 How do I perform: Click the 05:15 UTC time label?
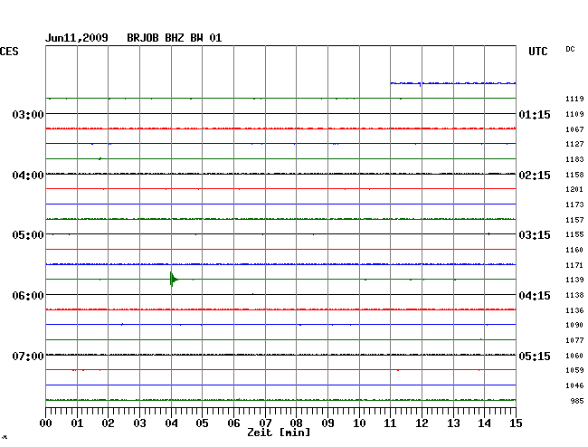[x=535, y=356]
